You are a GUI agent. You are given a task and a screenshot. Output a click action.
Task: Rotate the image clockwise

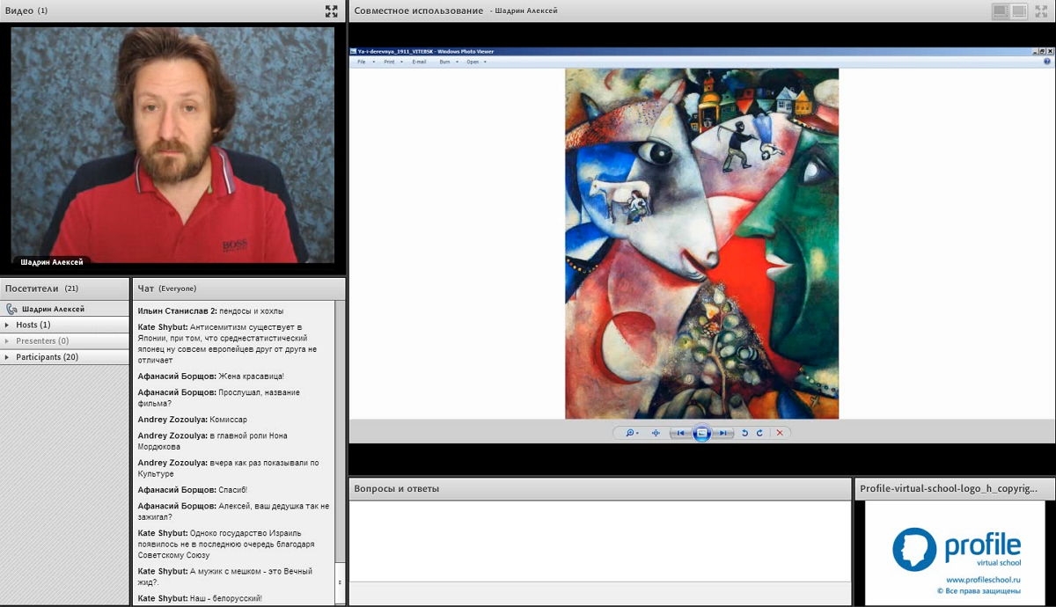[x=759, y=433]
